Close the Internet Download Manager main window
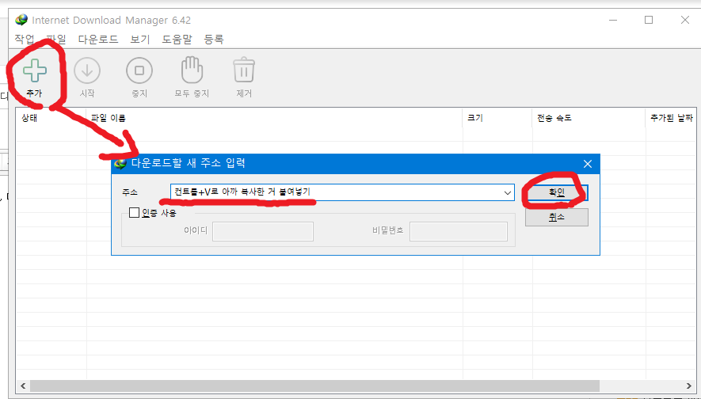The height and width of the screenshot is (399, 701). [x=684, y=20]
